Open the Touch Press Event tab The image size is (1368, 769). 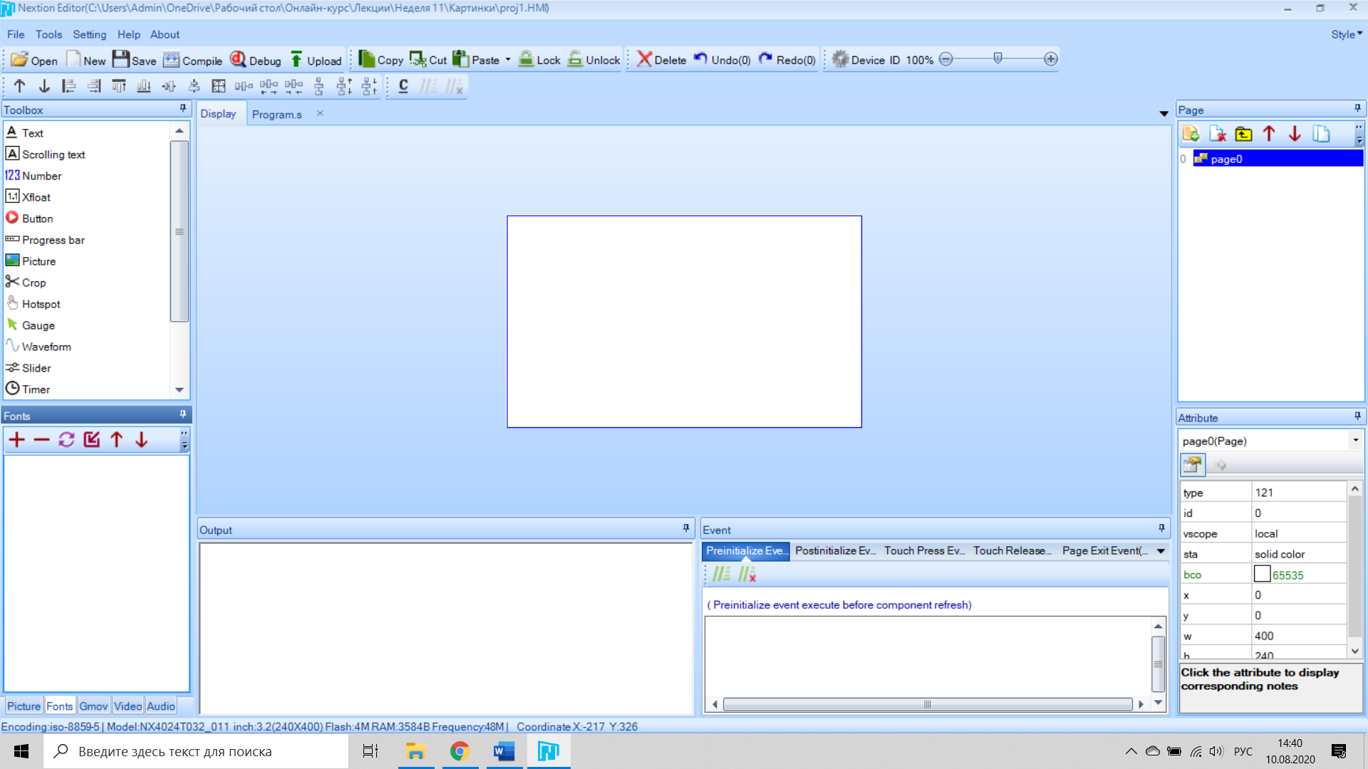point(924,550)
